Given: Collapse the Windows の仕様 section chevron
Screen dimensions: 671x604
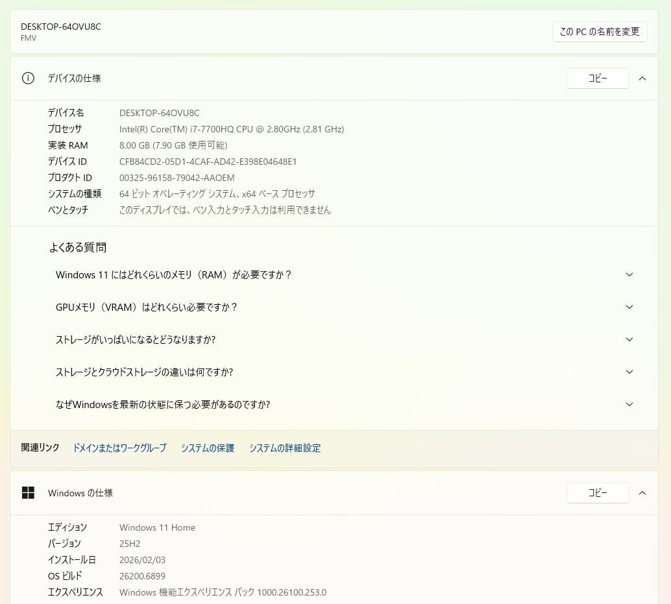Looking at the screenshot, I should (642, 493).
